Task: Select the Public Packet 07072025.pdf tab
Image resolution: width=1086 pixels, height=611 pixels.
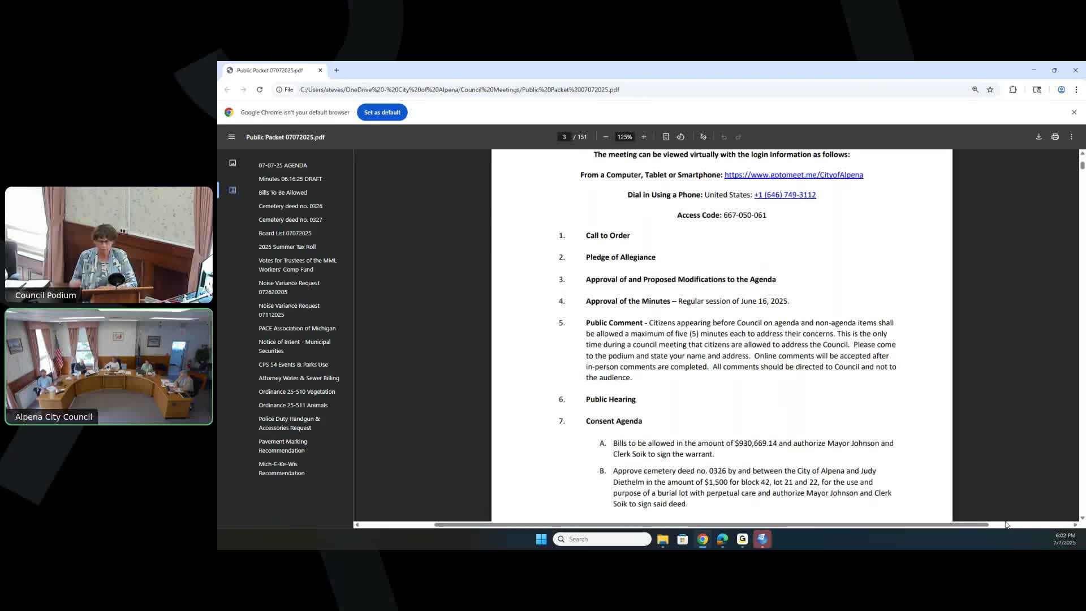Action: pyautogui.click(x=270, y=70)
